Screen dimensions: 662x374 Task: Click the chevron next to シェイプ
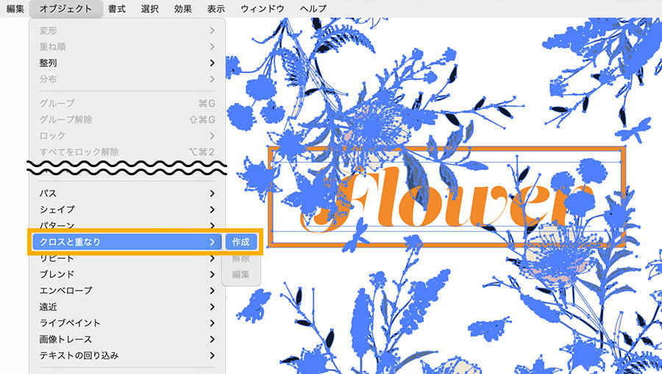coord(212,210)
